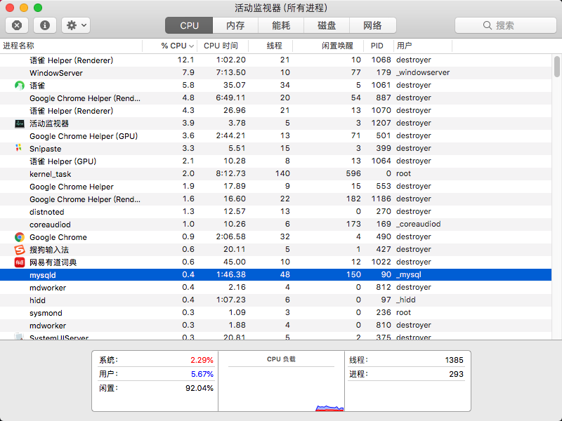Select the Google Chrome Helper (GPU) row
Screen dimensions: 562x421
pos(275,136)
